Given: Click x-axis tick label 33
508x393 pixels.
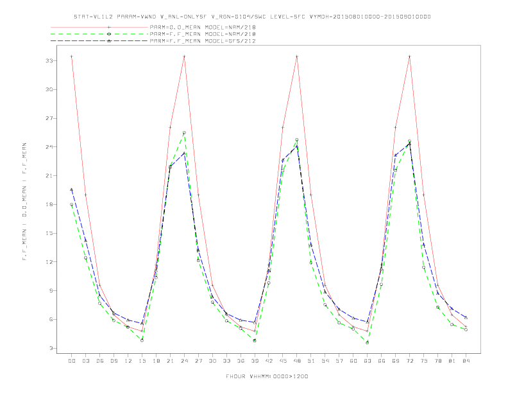Looking at the screenshot, I should click(226, 361).
